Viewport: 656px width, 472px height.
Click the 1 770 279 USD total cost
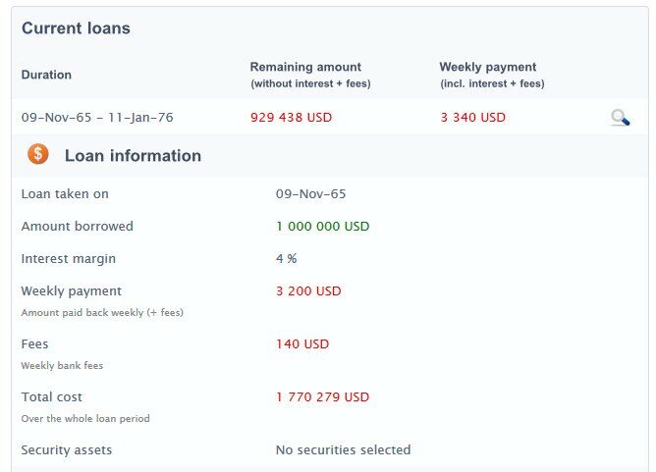point(322,397)
